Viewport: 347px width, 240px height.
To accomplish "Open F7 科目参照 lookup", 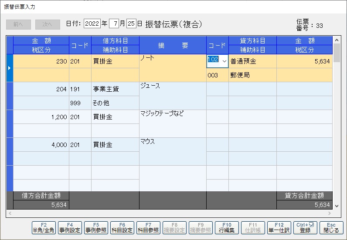I will (148, 228).
